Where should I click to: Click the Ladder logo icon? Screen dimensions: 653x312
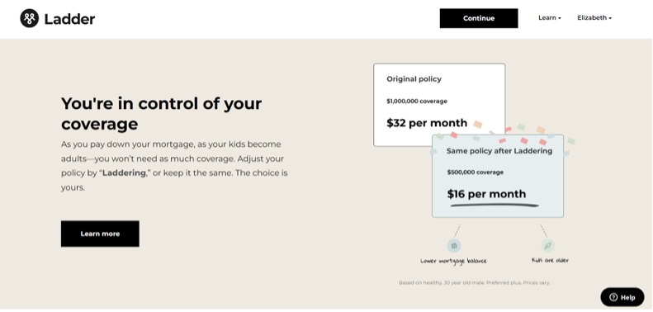pyautogui.click(x=29, y=18)
